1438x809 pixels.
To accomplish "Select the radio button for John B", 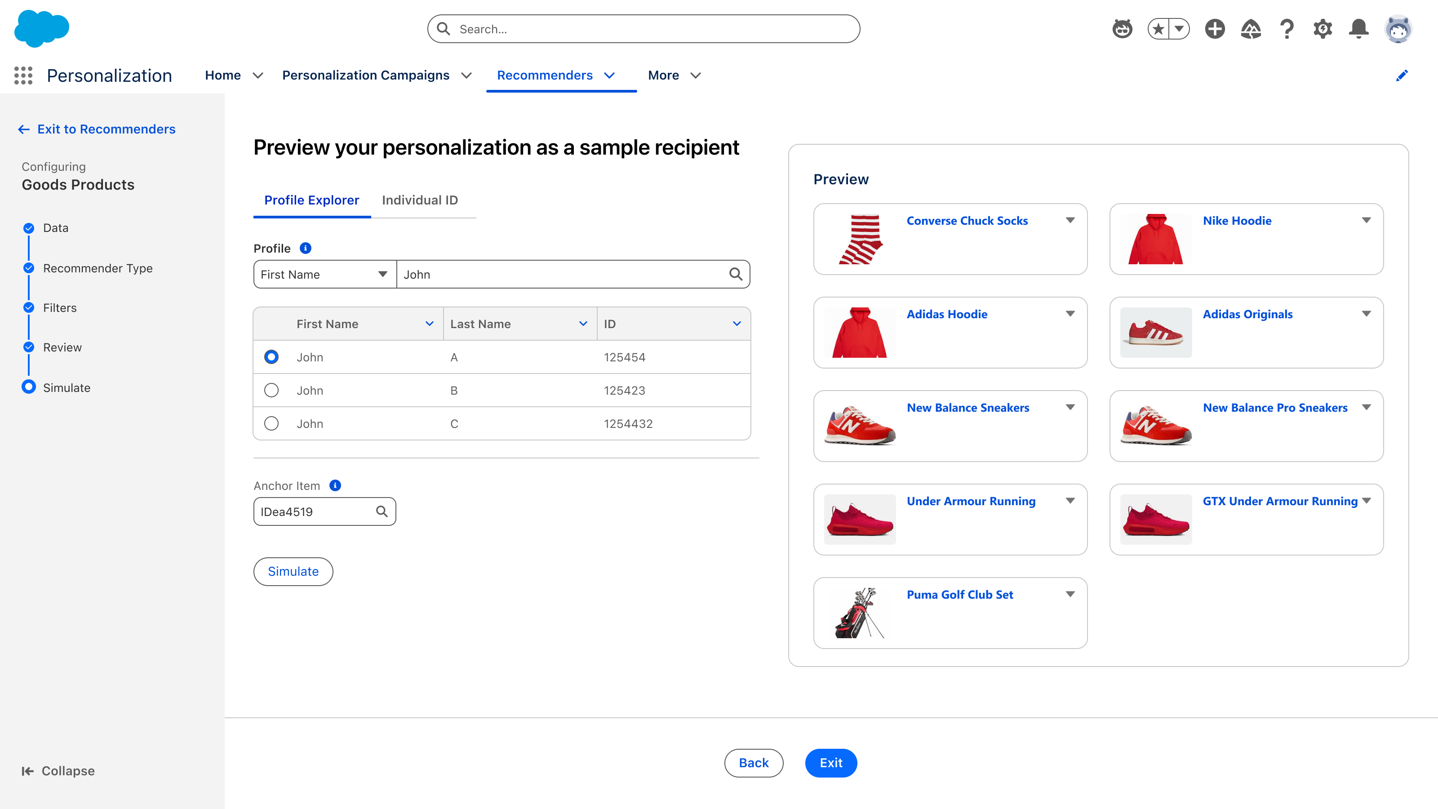I will [x=271, y=390].
